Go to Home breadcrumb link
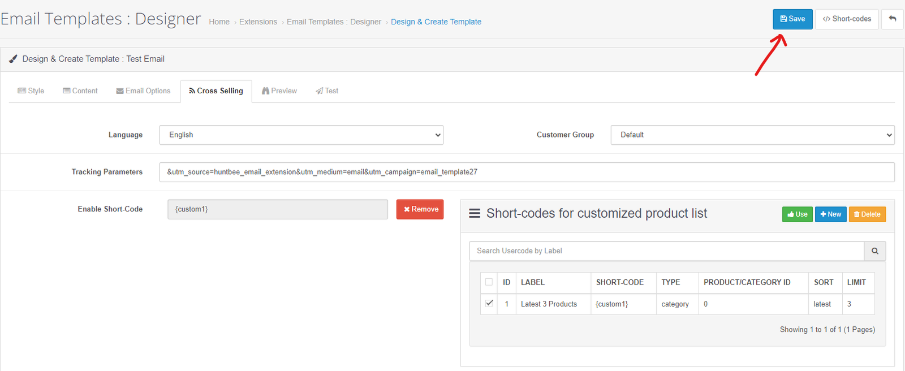 tap(219, 22)
